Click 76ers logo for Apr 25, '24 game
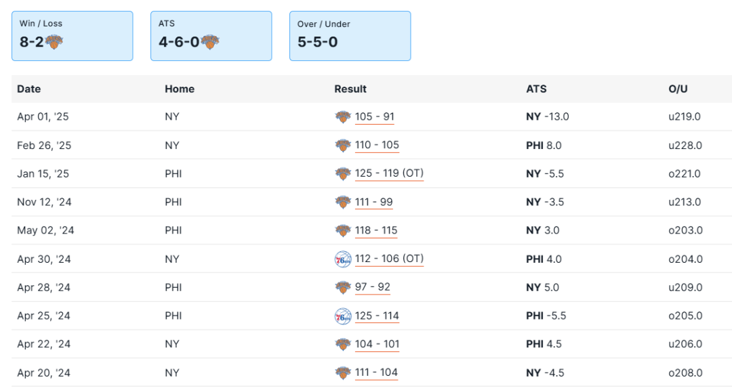732x388 pixels. [343, 316]
